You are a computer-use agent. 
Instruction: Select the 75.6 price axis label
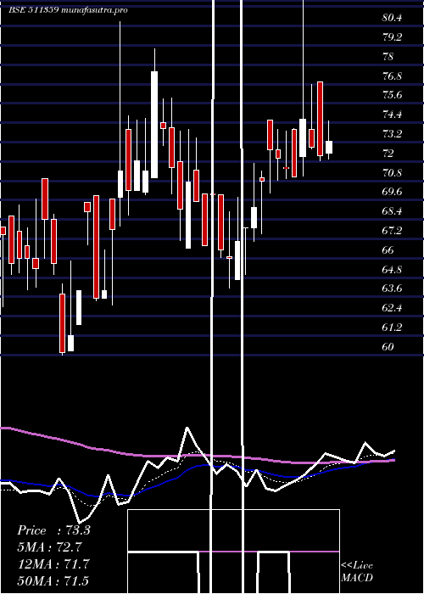pyautogui.click(x=392, y=95)
